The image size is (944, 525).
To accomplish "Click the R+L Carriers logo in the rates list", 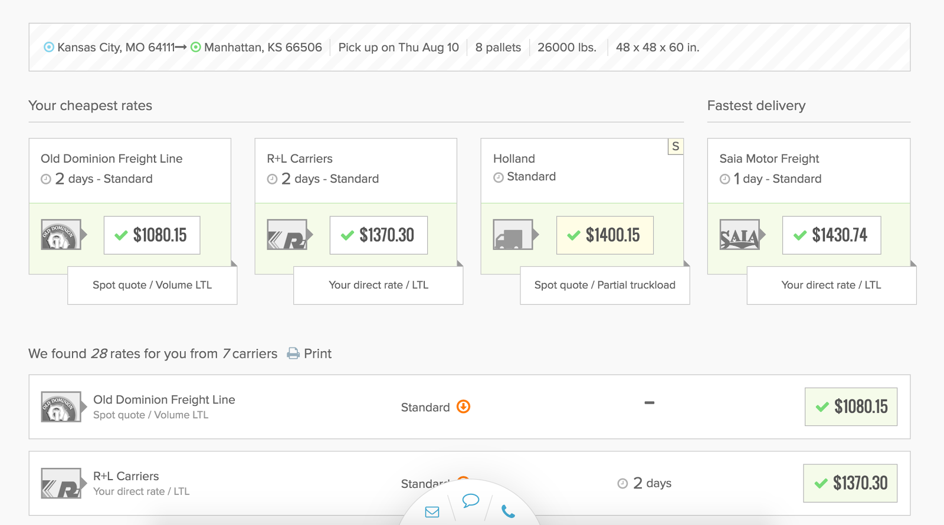I will pos(61,483).
